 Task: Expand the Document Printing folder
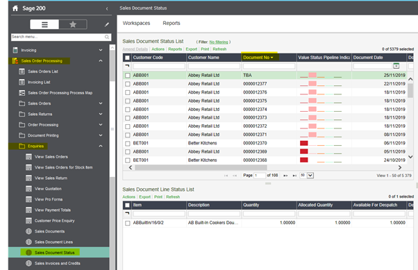tap(101, 135)
